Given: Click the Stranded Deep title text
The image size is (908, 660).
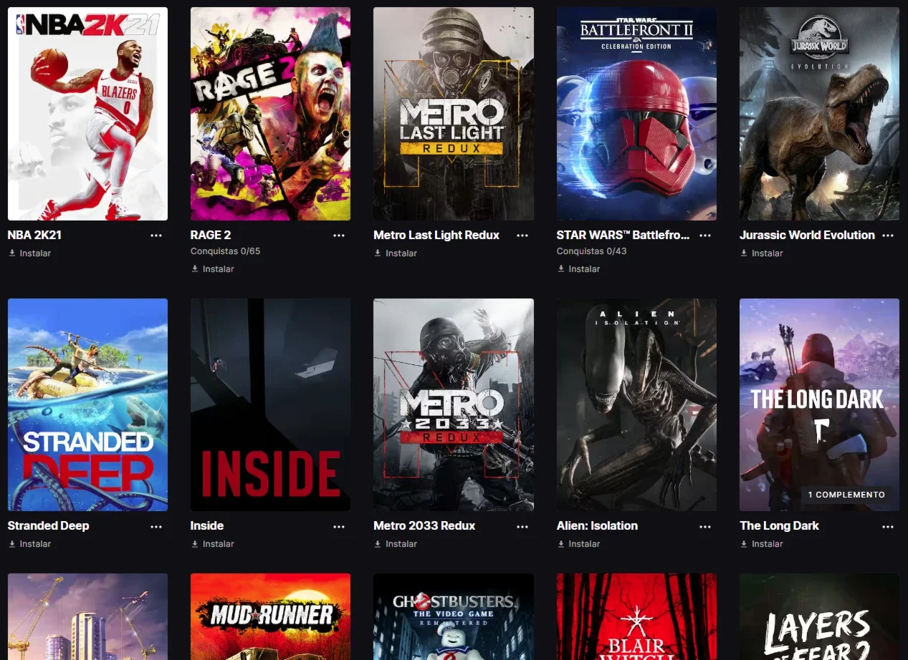Looking at the screenshot, I should [48, 525].
